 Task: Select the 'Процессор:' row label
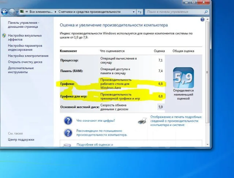click(69, 60)
